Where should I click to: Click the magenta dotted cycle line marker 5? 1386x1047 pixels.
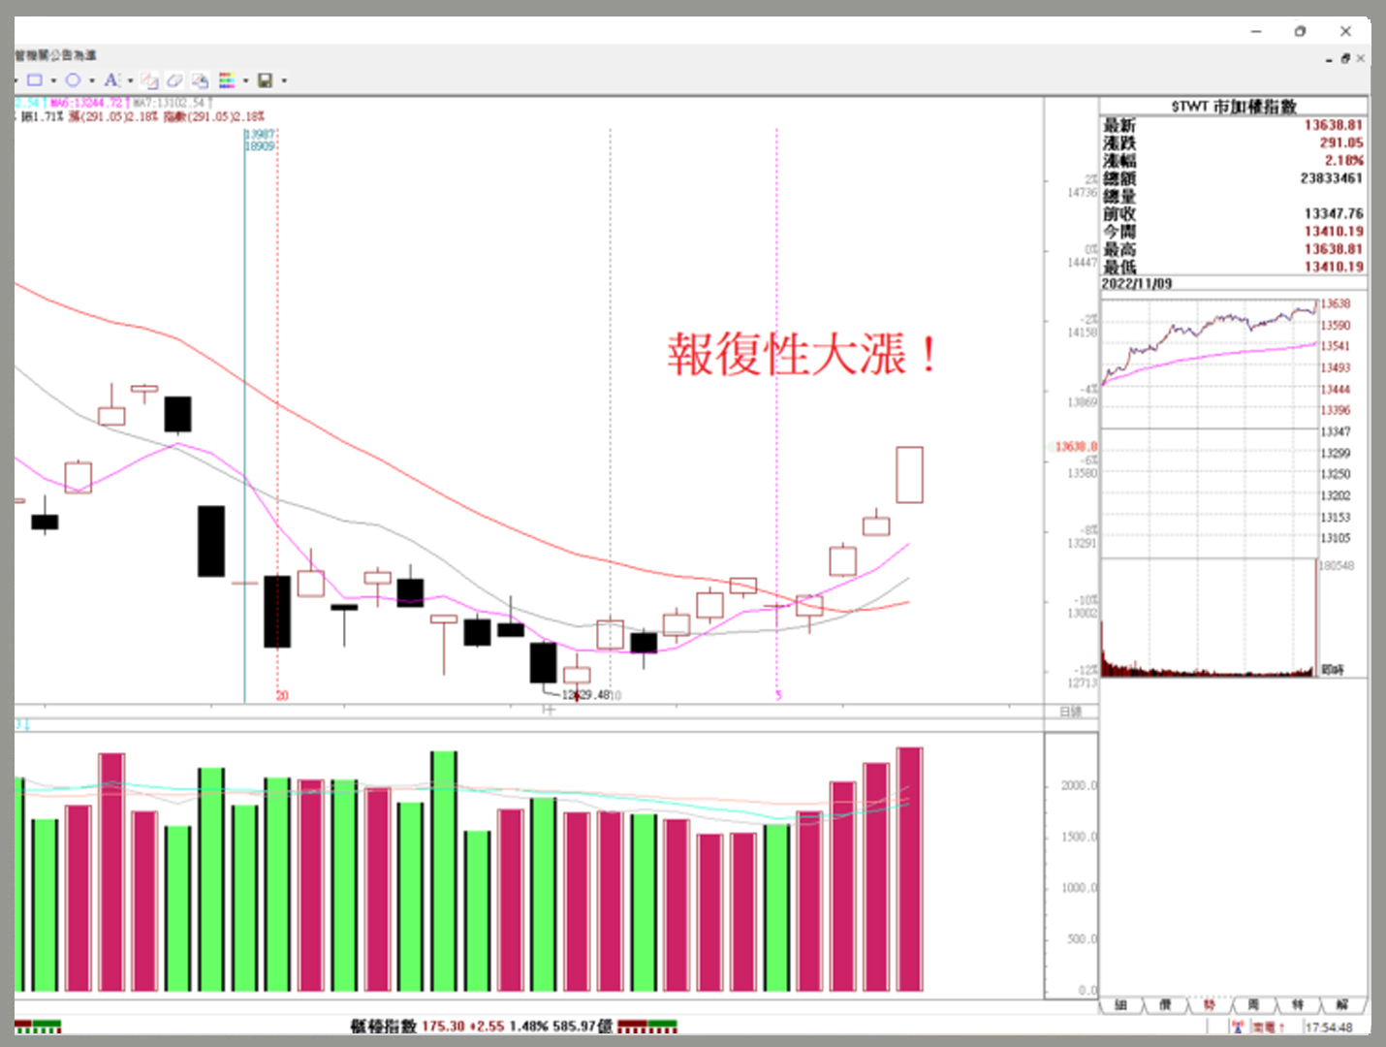[x=778, y=695]
